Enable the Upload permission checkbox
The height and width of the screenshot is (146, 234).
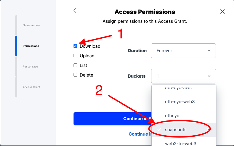point(75,56)
